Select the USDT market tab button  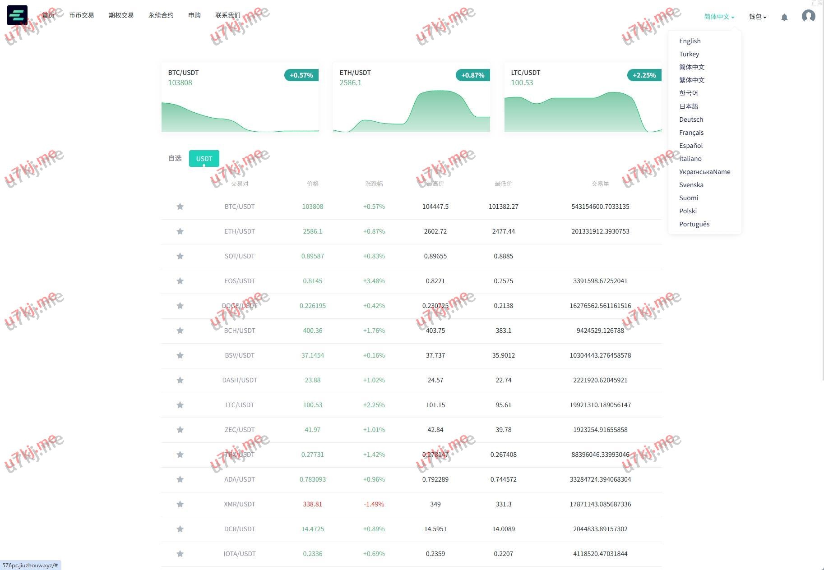pyautogui.click(x=204, y=158)
